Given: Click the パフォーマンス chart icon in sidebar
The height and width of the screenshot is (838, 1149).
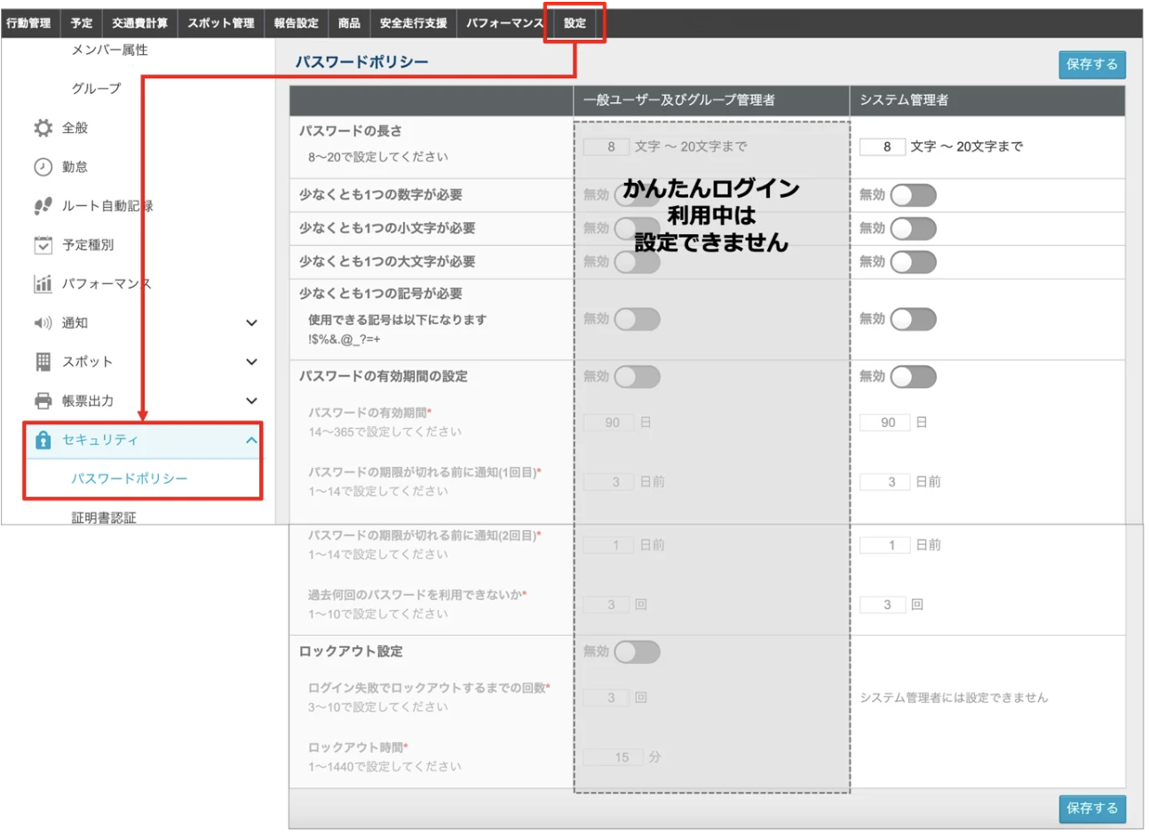Looking at the screenshot, I should point(43,284).
